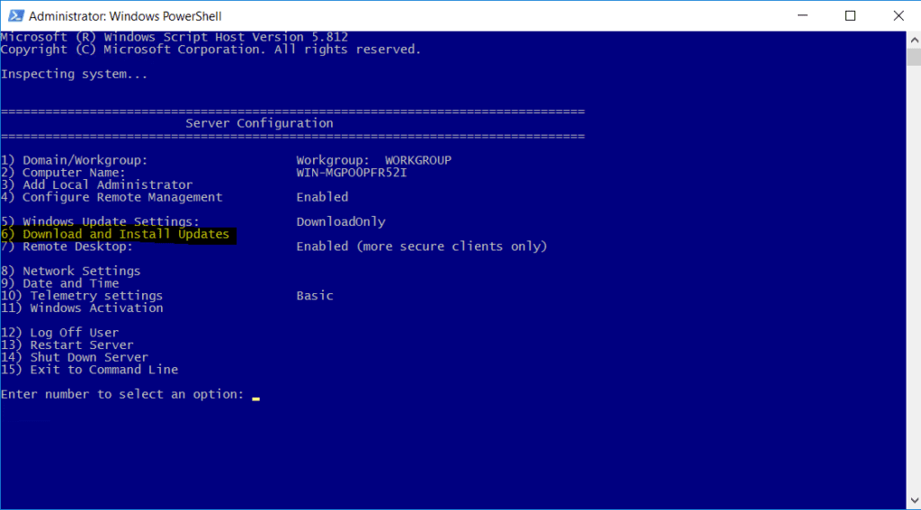Click the "DownloadOnly" update setting value
This screenshot has width=921, height=510.
[341, 221]
